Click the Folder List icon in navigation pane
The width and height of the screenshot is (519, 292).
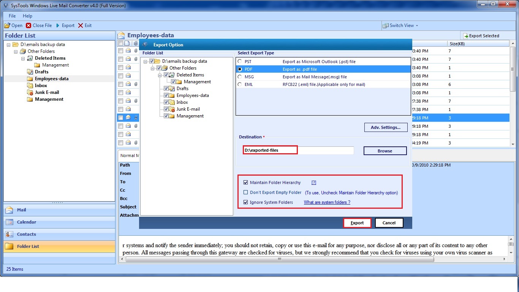tap(9, 246)
